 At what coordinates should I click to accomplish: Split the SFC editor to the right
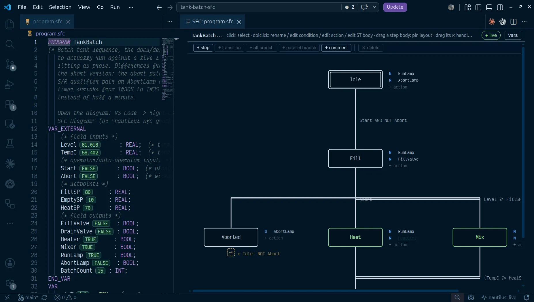coord(513,22)
